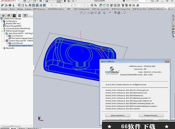Image resolution: width=175 pixels, height=129 pixels.
Task: Open the SOLIDWORKS Add-Ins tab
Action: pos(56,9)
